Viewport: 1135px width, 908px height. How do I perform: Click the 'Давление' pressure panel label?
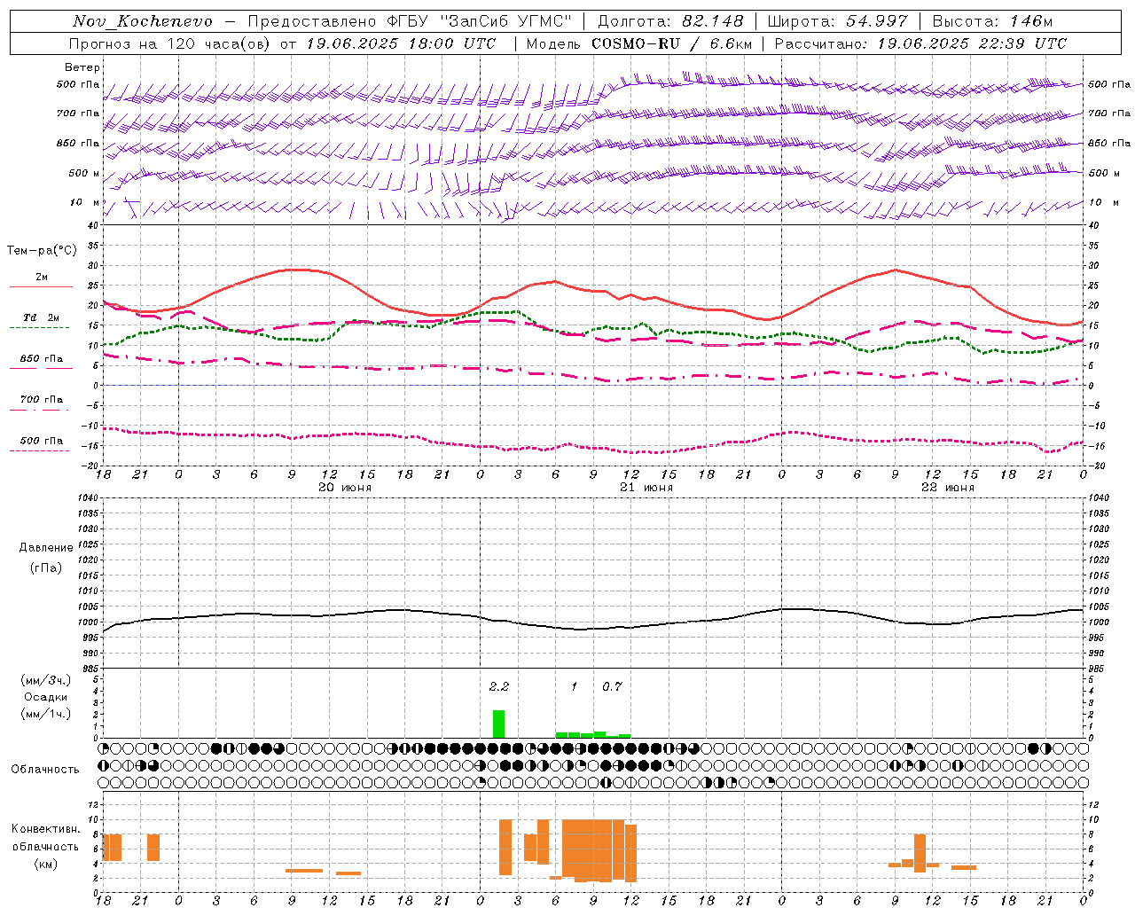[46, 548]
